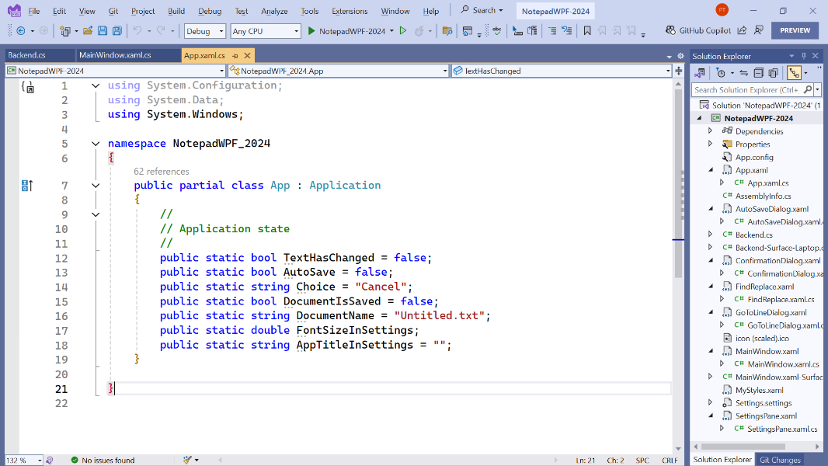
Task: Collapse the App class code region
Action: coord(95,185)
